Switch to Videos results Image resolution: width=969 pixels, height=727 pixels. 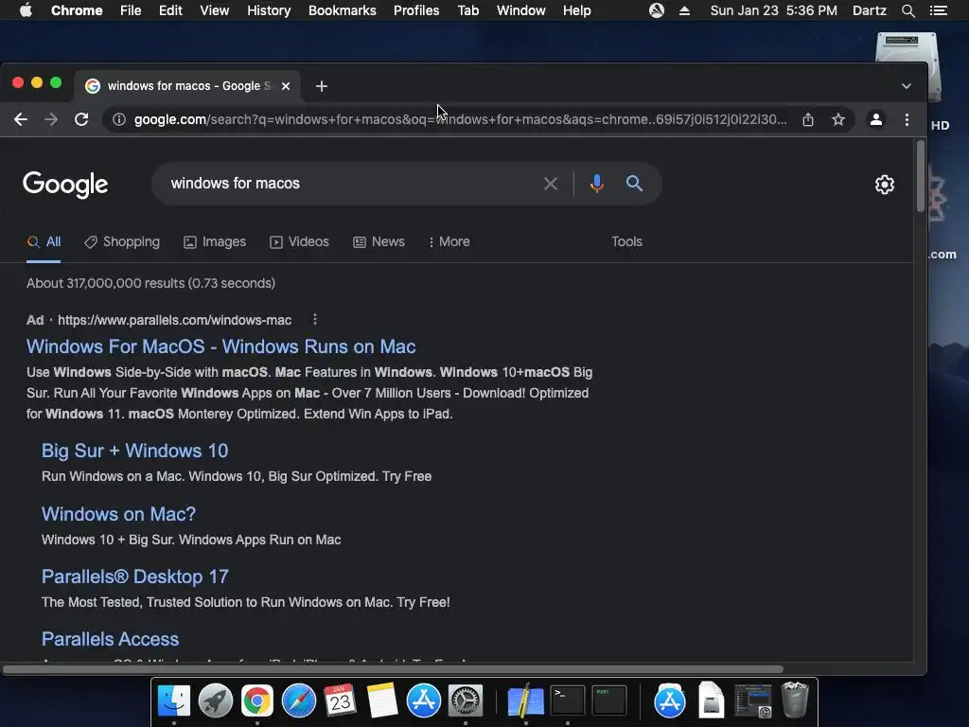pos(300,241)
